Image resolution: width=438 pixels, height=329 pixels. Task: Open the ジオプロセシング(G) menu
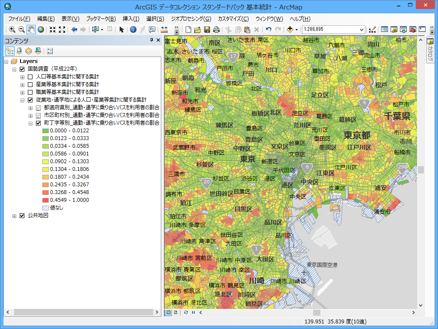click(191, 19)
